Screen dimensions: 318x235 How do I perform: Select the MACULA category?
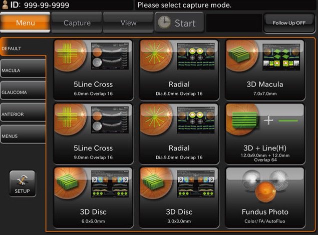pos(23,70)
